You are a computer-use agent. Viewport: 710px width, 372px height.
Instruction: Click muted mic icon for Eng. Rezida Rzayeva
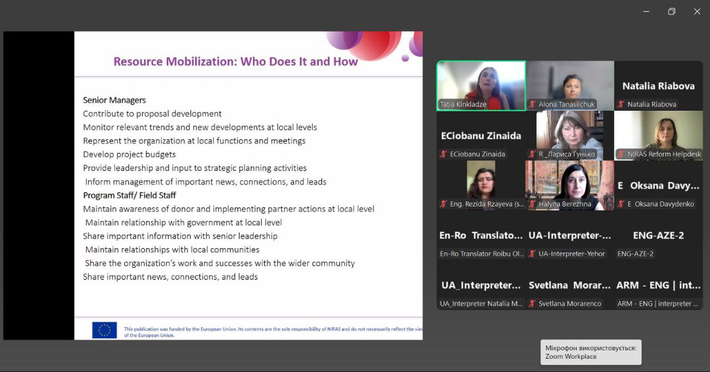pos(444,204)
